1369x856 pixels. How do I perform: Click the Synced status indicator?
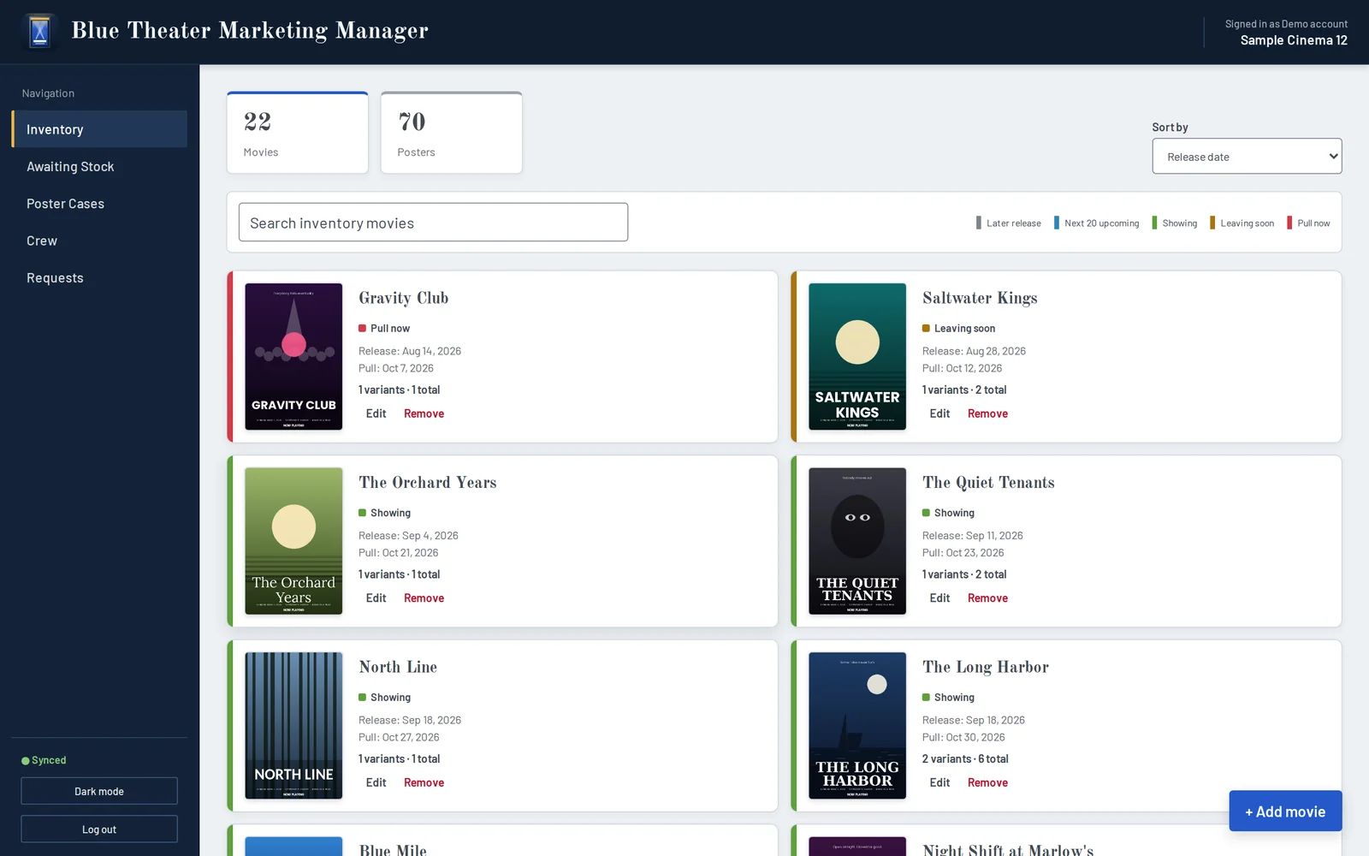tap(44, 760)
